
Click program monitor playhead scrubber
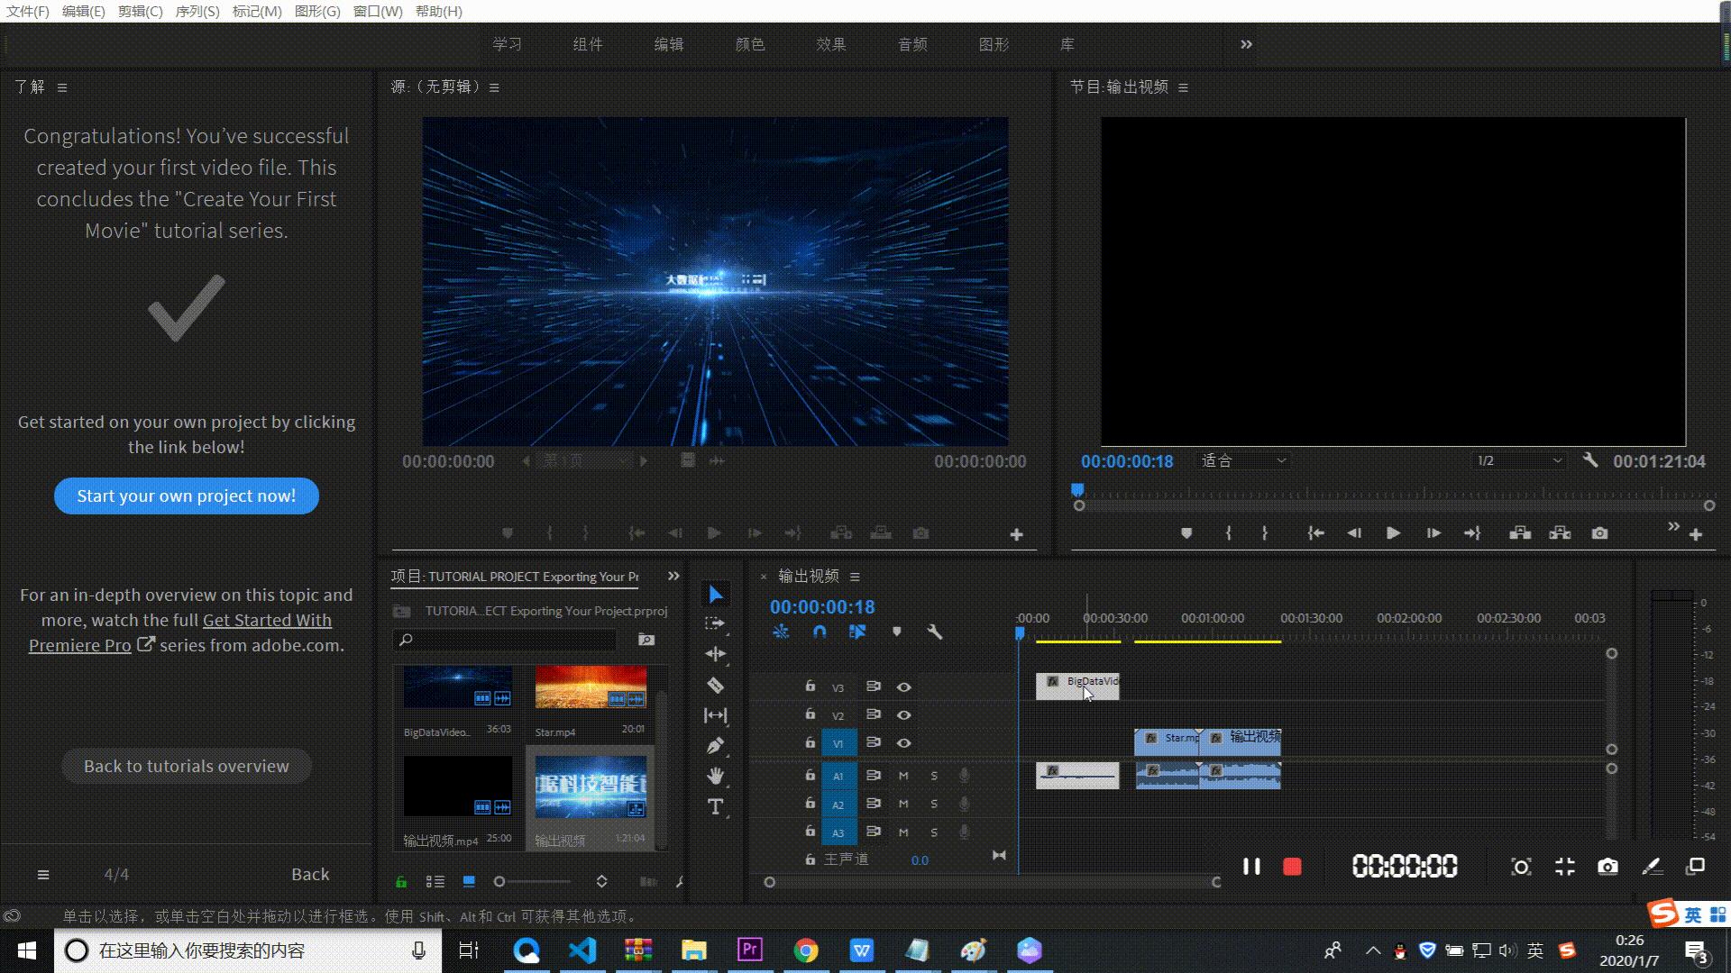coord(1077,490)
